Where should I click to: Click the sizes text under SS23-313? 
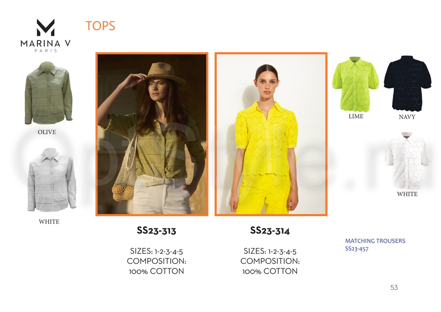157,251
